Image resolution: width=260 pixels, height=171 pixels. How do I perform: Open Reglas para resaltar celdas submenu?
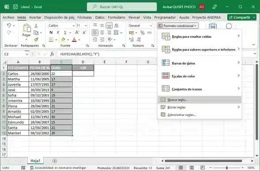tap(200, 36)
